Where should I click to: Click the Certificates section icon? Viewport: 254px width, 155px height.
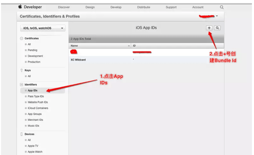pos(22,38)
